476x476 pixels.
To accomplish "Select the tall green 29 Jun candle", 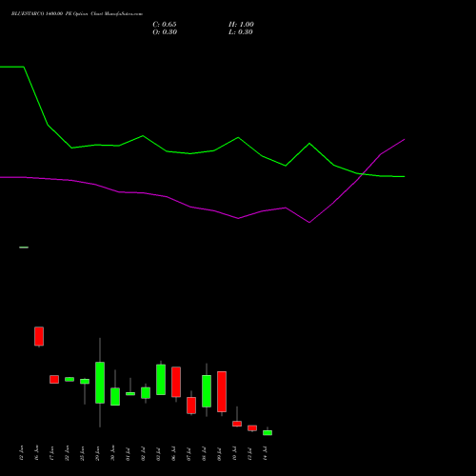I will point(100,383).
